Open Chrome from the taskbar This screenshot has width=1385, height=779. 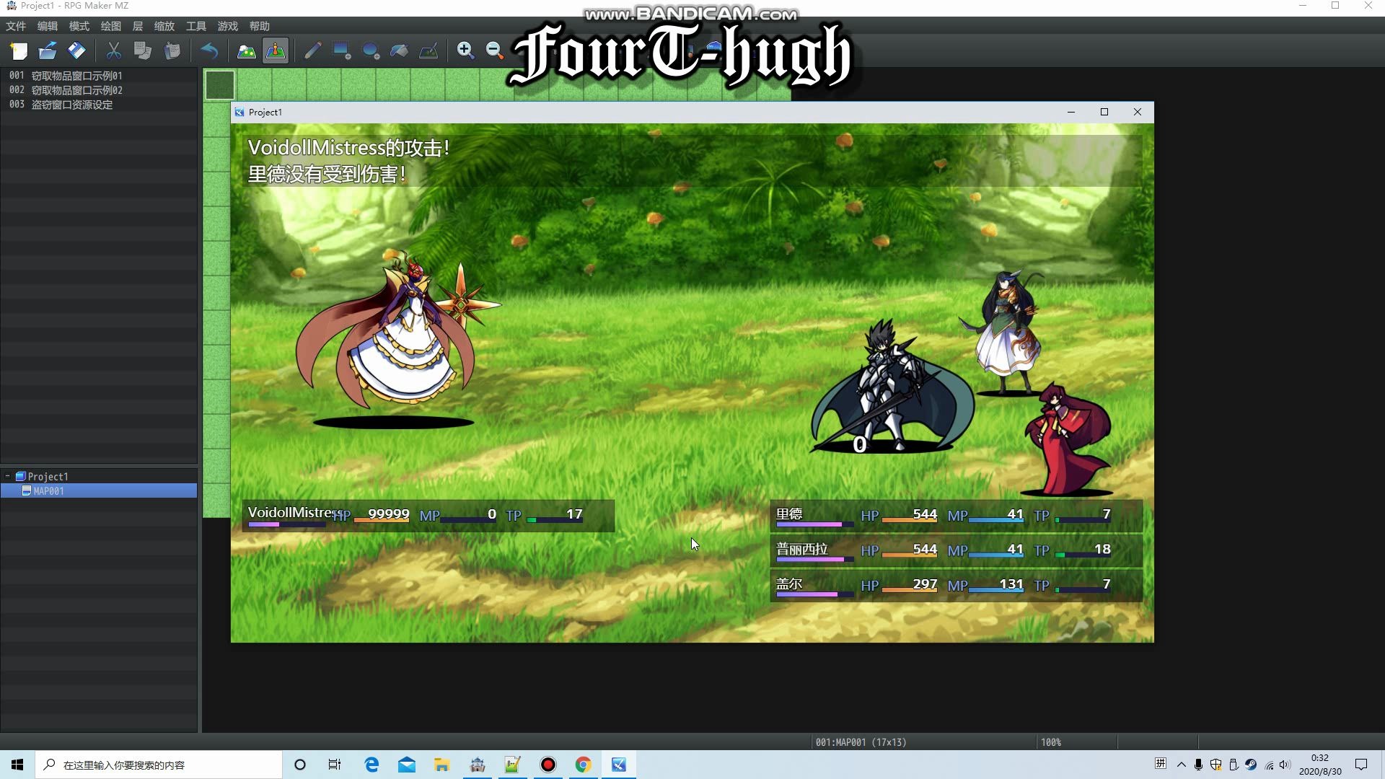[583, 765]
